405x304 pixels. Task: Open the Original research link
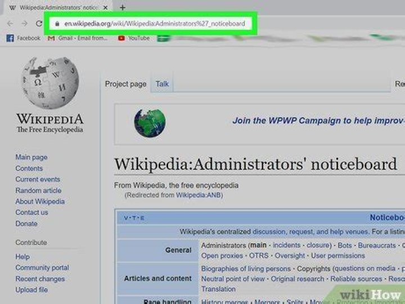(298, 279)
